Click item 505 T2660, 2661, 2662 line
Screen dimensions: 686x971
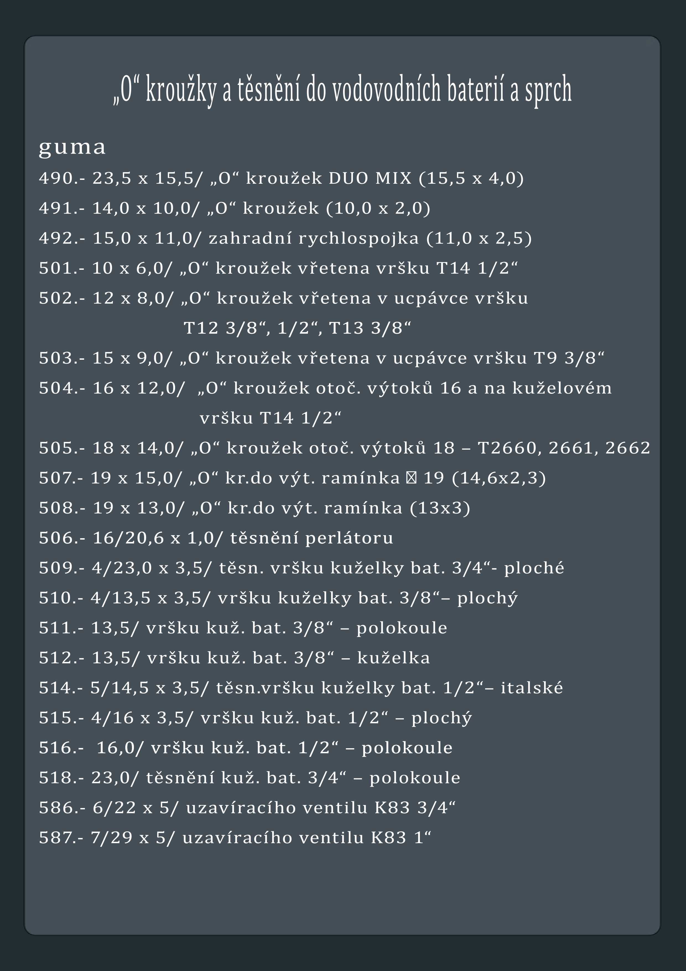pyautogui.click(x=344, y=448)
